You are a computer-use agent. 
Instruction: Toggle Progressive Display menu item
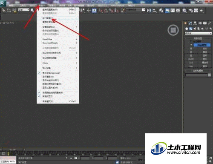pos(58,96)
